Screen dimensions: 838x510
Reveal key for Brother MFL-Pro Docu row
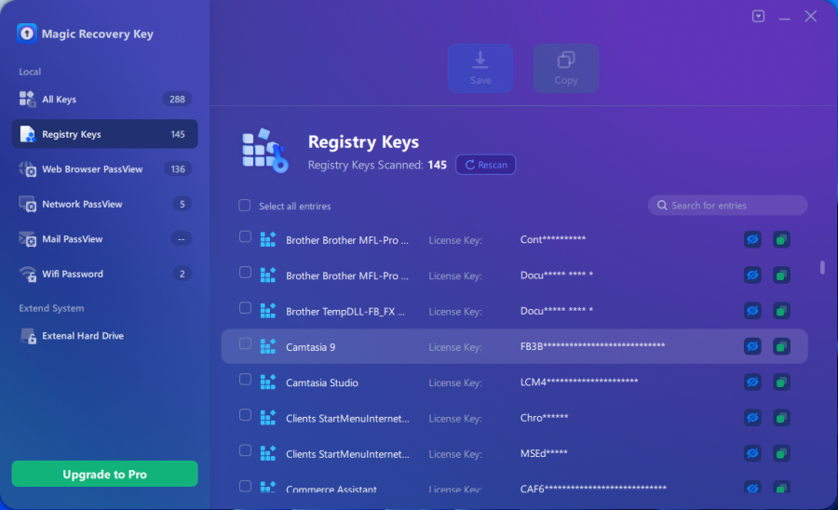pos(752,275)
